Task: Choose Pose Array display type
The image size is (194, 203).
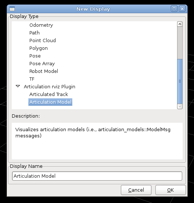Action: click(42, 63)
